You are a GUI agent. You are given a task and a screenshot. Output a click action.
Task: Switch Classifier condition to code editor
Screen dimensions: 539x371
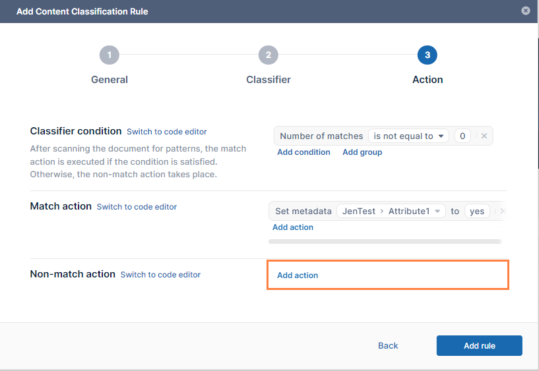click(x=167, y=132)
